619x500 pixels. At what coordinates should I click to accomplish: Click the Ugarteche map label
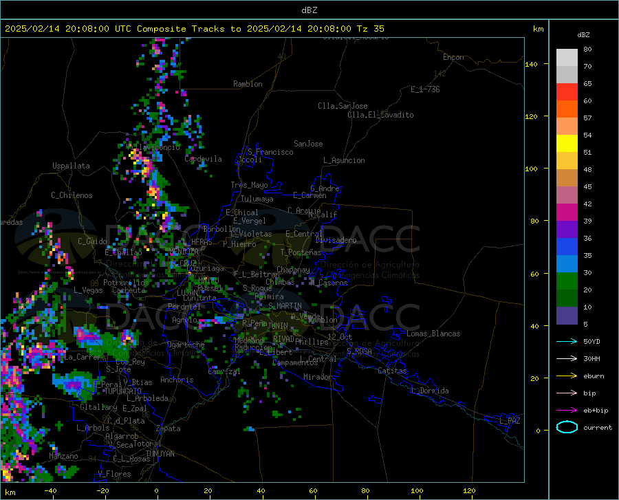(x=186, y=345)
